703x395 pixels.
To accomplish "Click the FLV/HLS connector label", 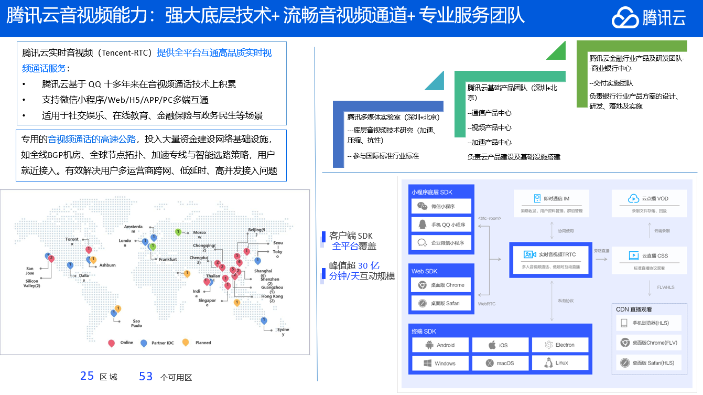I will point(666,287).
